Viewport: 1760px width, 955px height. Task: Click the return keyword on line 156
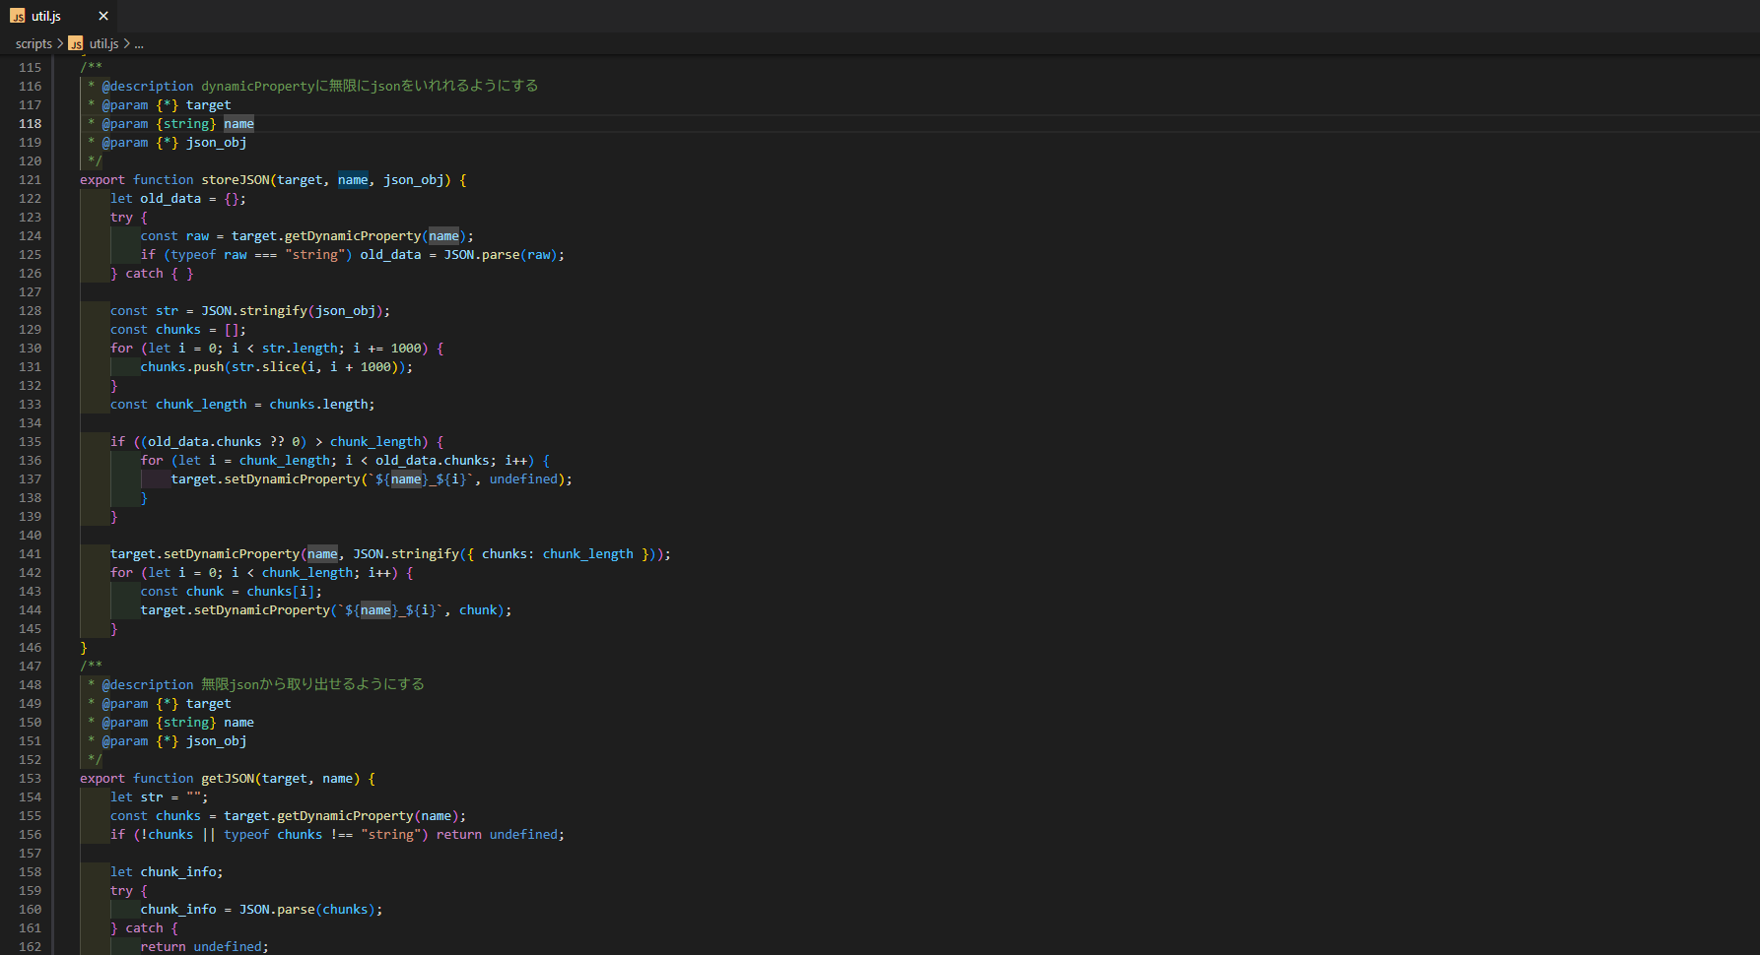coord(459,835)
